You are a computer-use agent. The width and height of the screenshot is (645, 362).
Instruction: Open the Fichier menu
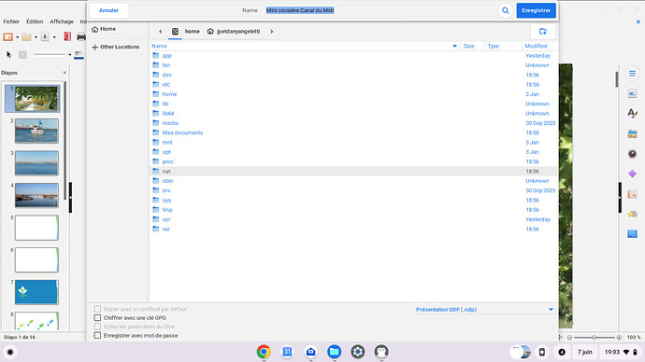tap(11, 21)
